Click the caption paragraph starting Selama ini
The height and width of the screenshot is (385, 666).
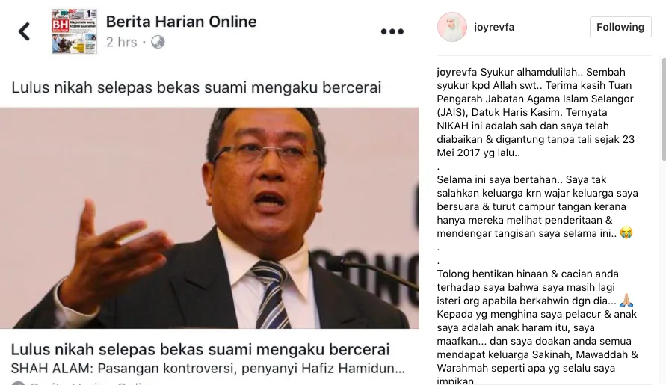[x=537, y=206]
